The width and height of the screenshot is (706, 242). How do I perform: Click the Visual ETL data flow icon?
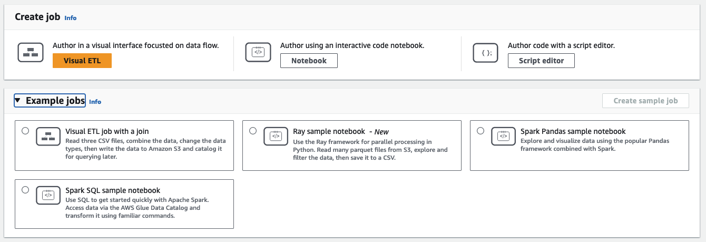[31, 52]
